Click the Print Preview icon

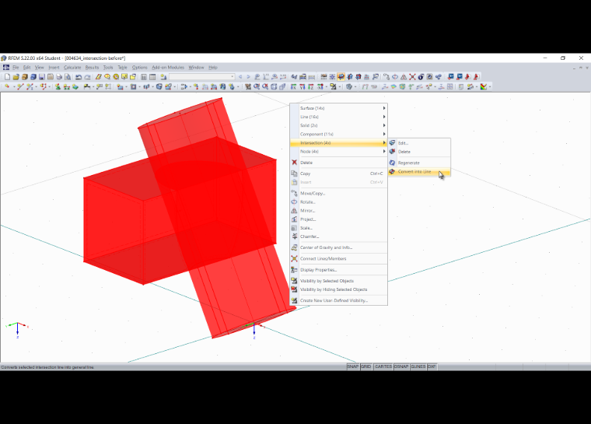pyautogui.click(x=68, y=77)
